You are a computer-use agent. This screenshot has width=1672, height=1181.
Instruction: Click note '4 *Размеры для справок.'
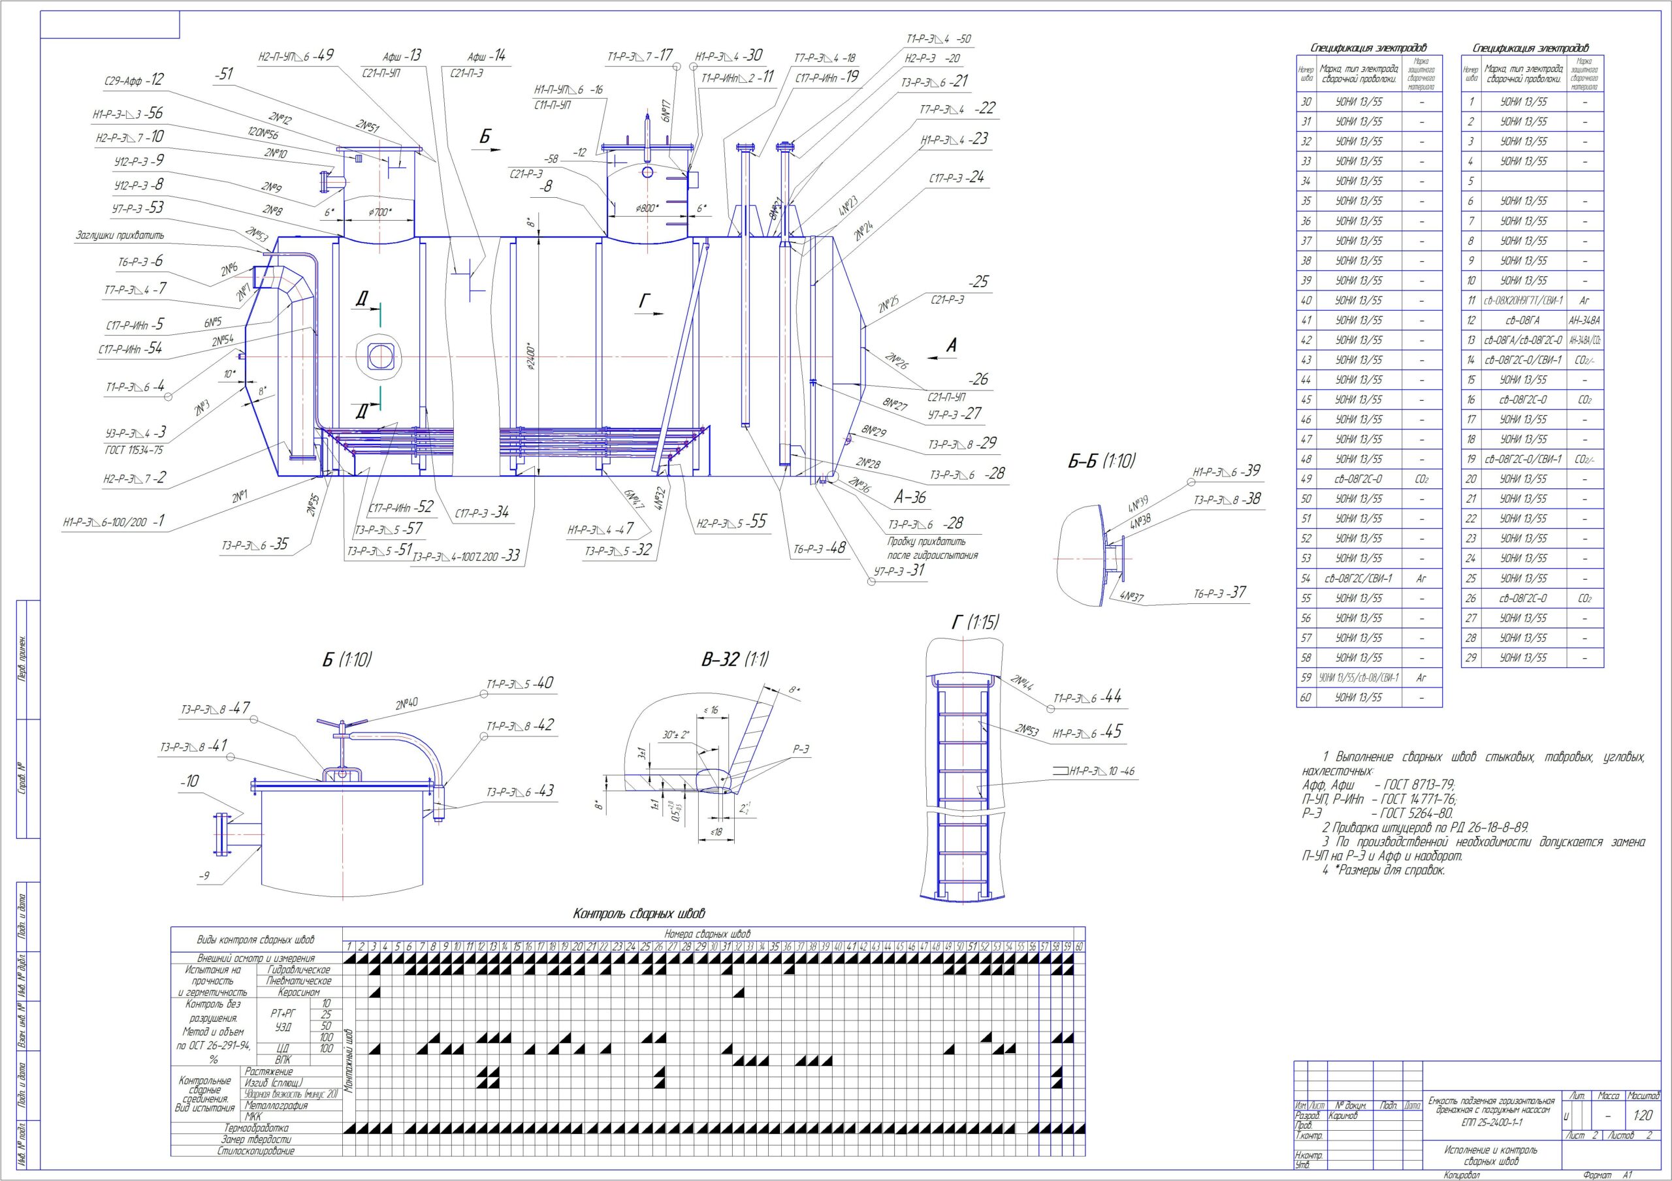pyautogui.click(x=1383, y=870)
